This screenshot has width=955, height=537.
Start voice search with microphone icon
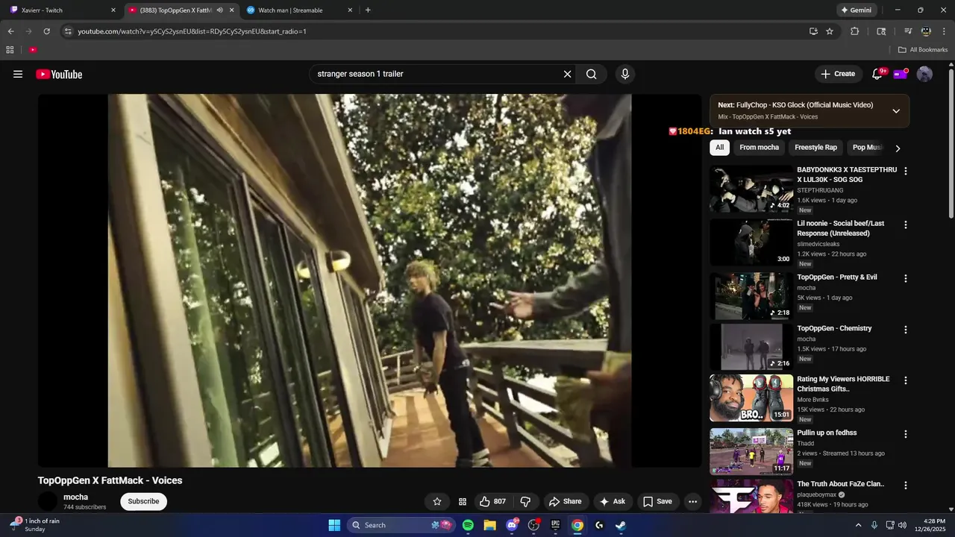tap(625, 74)
